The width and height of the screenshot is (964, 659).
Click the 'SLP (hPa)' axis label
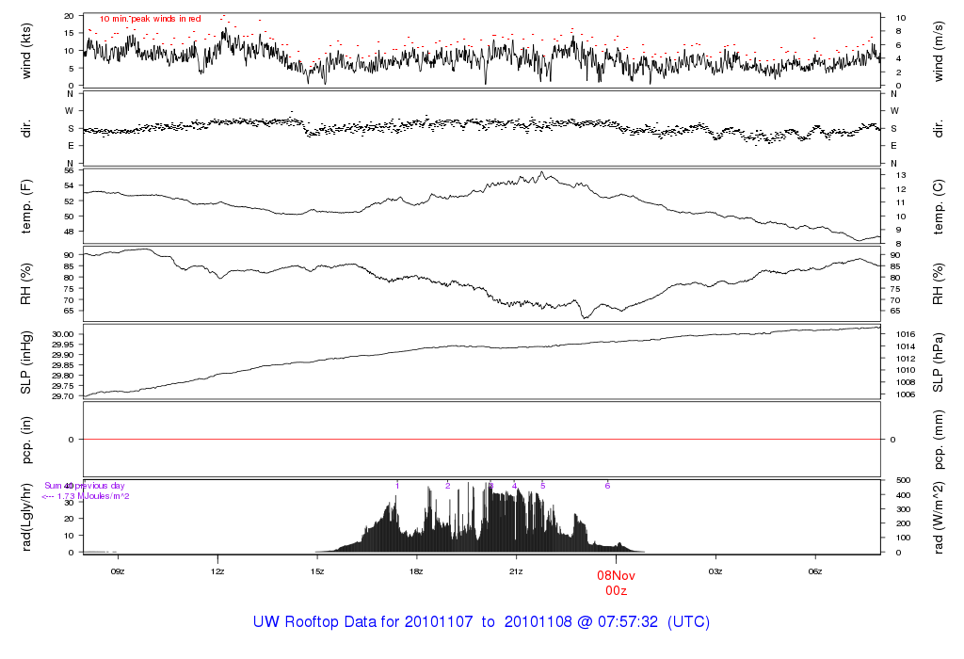[939, 362]
